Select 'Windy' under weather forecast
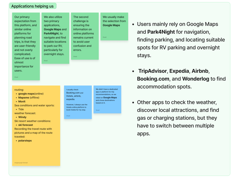This screenshot has height=178, width=239. point(22,117)
